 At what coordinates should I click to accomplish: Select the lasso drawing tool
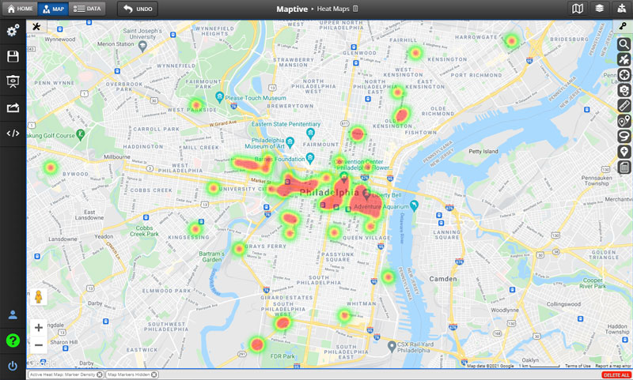pyautogui.click(x=624, y=137)
